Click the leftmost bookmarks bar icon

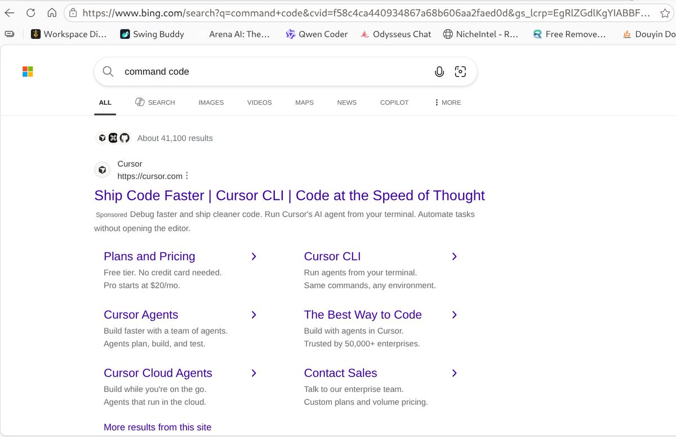point(9,34)
